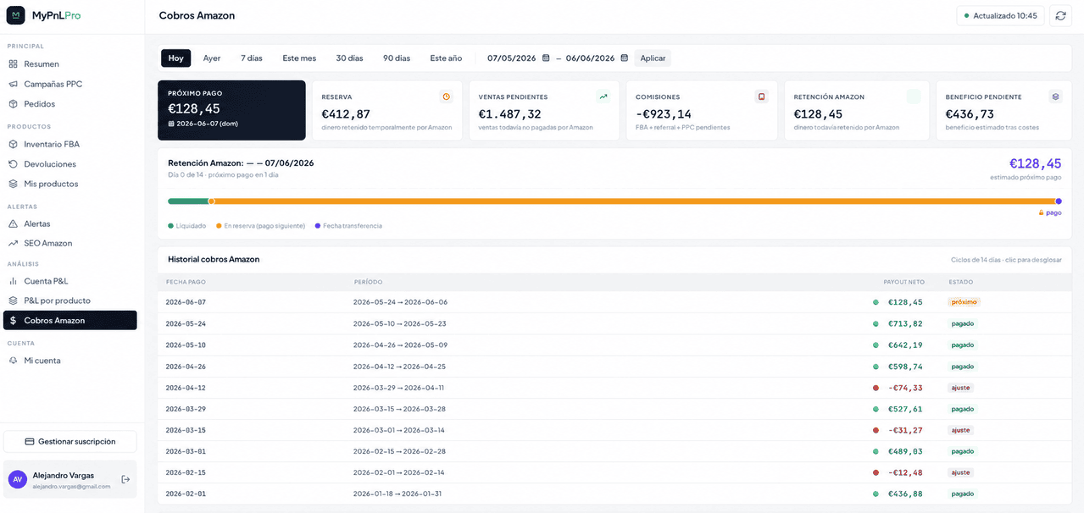Click the ajuste badge on -€31,27 row
This screenshot has width=1084, height=513.
[x=961, y=430]
